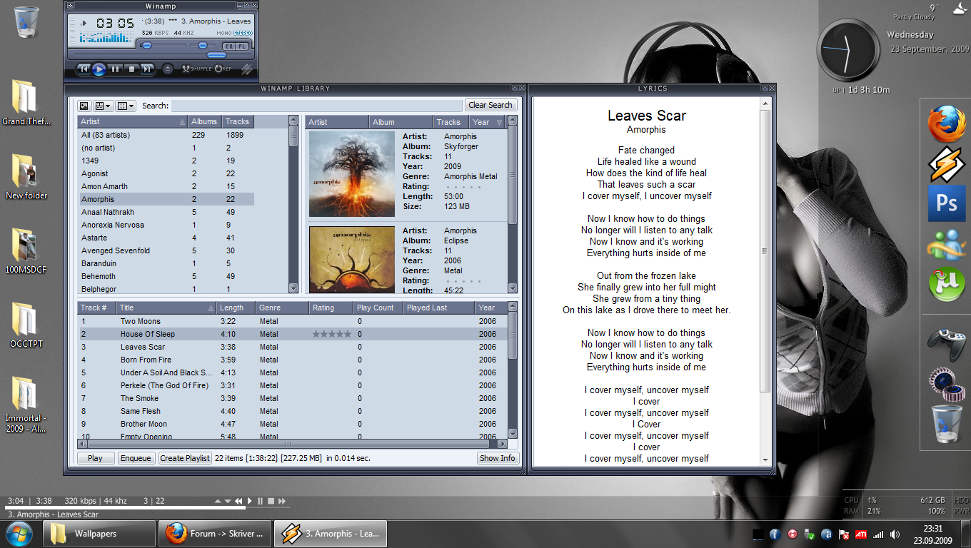Open the view mode dropdown in library toolbar
Viewport: 971px width, 548px height.
[x=103, y=106]
